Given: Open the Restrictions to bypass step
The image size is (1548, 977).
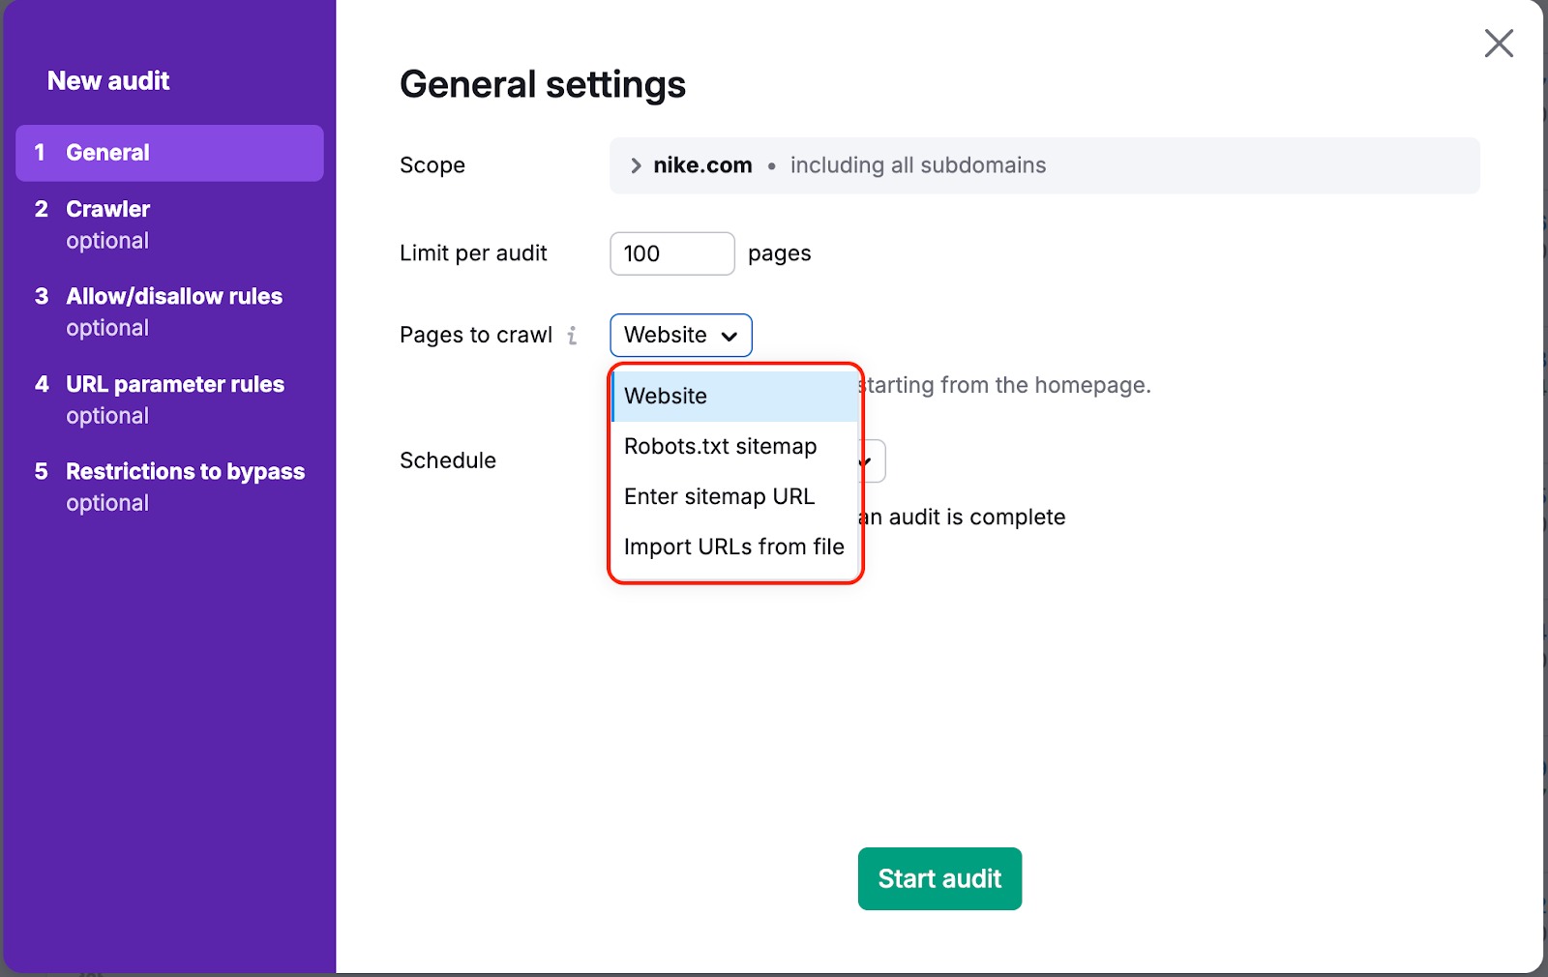Looking at the screenshot, I should click(x=185, y=471).
